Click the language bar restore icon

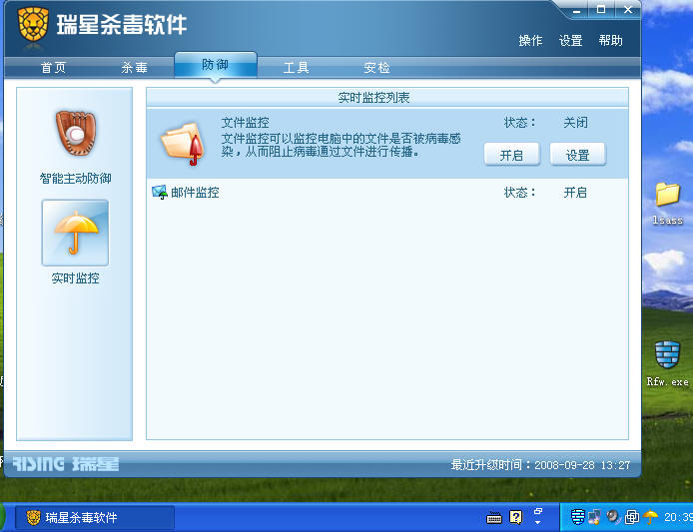tap(538, 511)
